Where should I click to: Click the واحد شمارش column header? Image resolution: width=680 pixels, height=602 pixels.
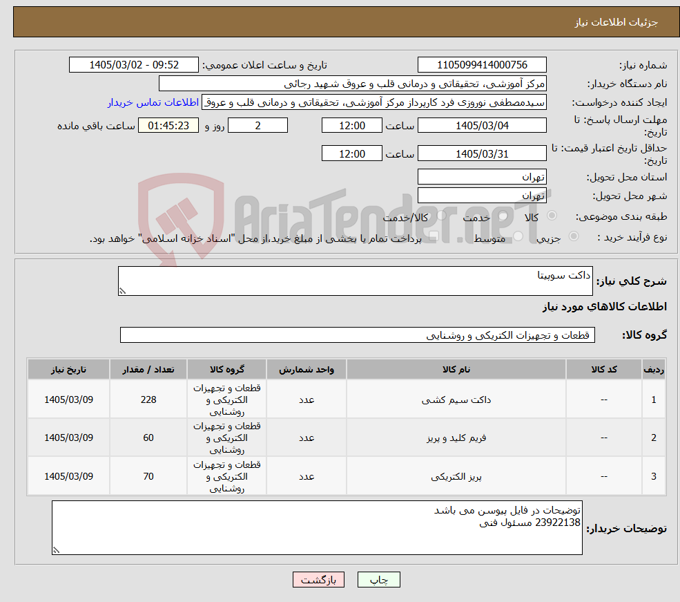(307, 369)
